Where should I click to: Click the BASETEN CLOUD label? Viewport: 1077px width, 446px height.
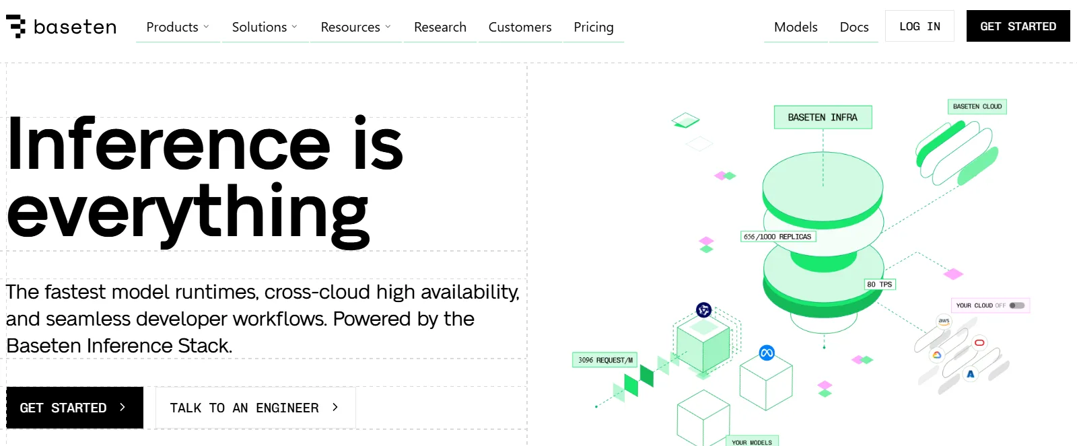tap(977, 106)
